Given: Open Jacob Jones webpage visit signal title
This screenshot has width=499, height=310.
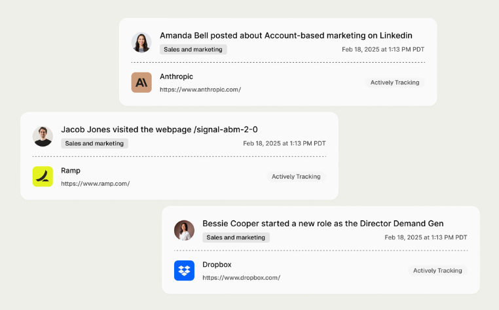Looking at the screenshot, I should point(159,129).
